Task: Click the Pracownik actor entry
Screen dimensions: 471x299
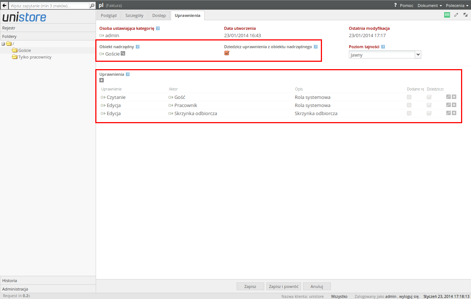Action: pyautogui.click(x=186, y=105)
